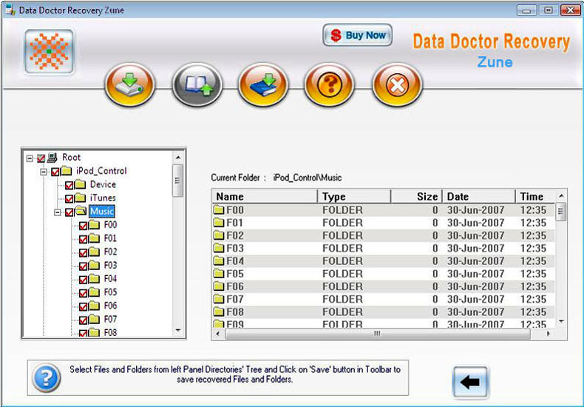Toggle the F03 tree checkbox
Screen dimensions: 584x407
click(x=83, y=266)
